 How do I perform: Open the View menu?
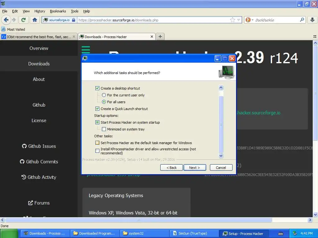pos(26,11)
